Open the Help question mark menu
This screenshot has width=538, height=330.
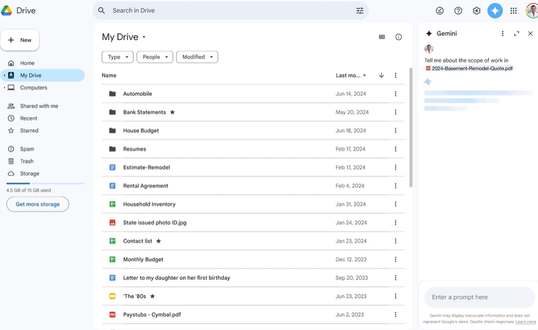(458, 10)
